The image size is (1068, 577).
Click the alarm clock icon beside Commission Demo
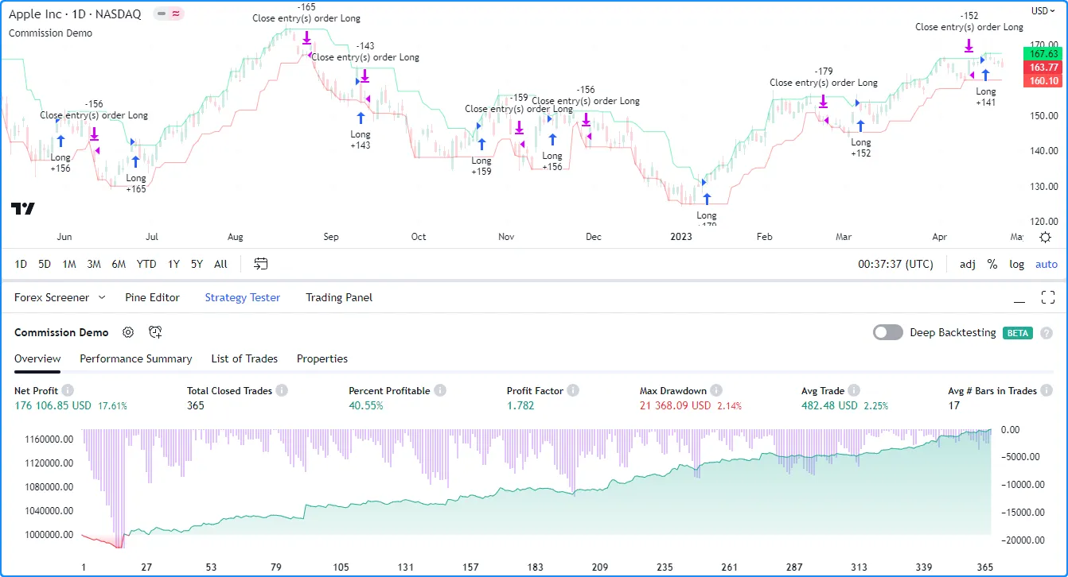(x=155, y=332)
